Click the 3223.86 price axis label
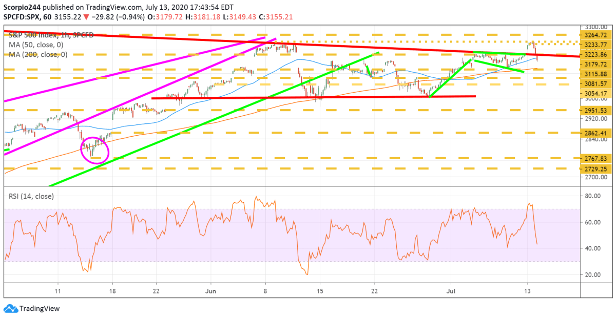This screenshot has height=319, width=616. (596, 55)
